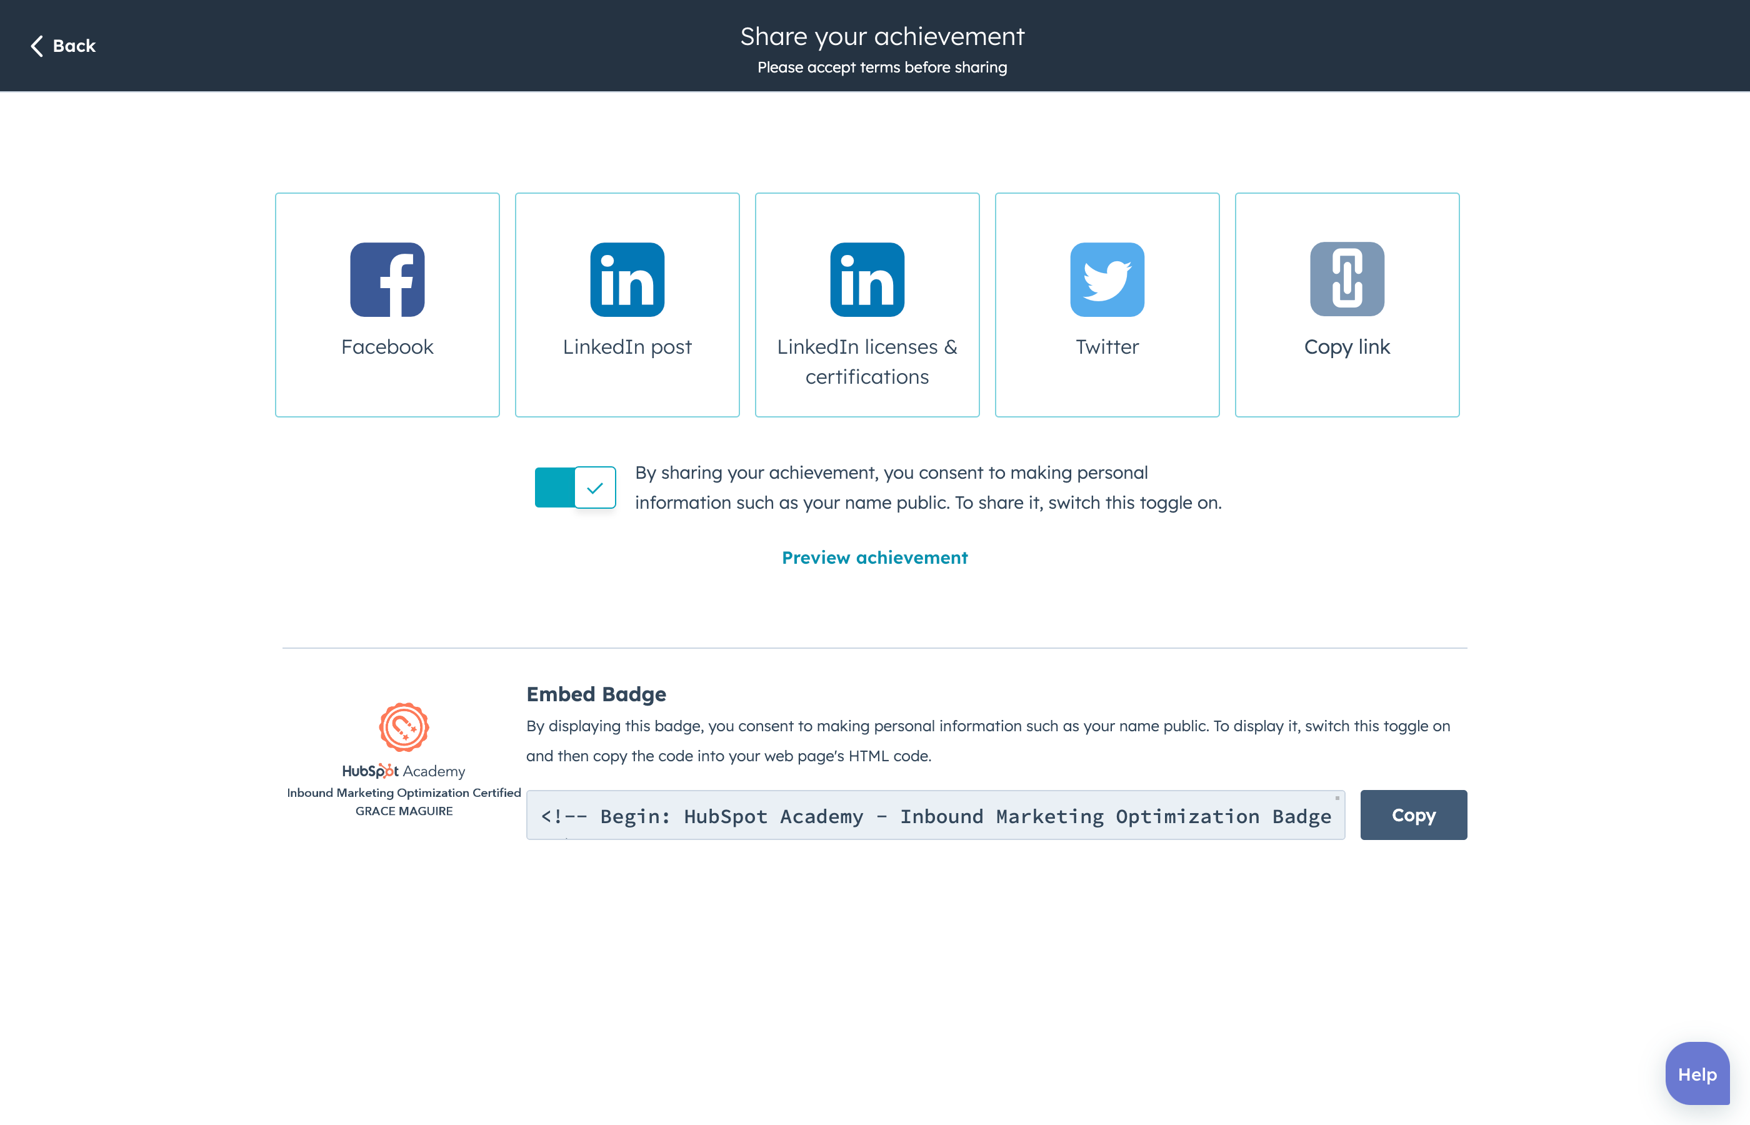1750x1125 pixels.
Task: Click the Copy button for embed code
Action: point(1413,814)
